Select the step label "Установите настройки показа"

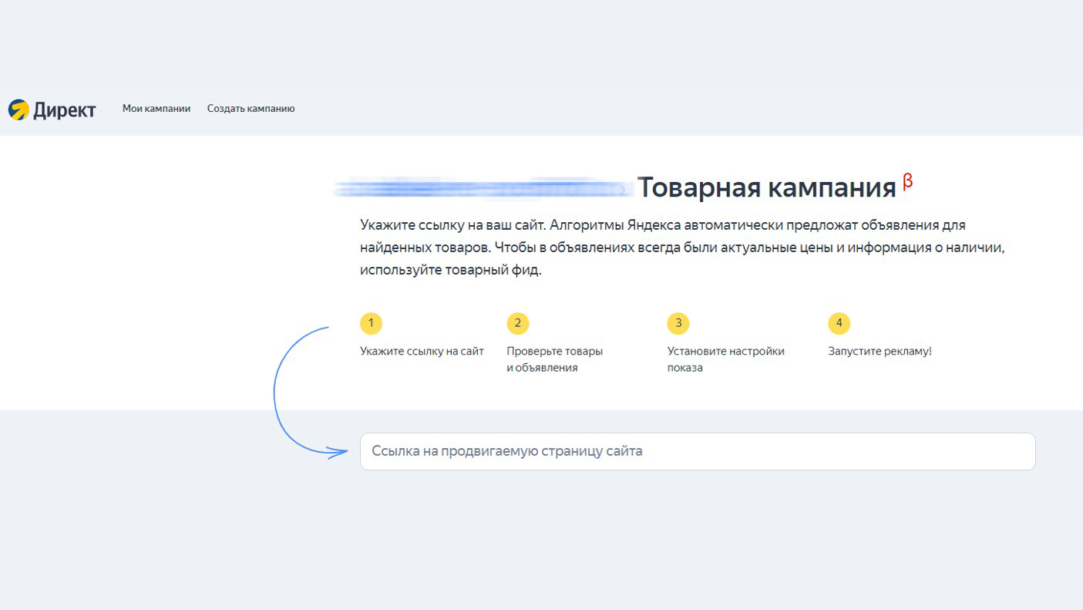tap(726, 359)
